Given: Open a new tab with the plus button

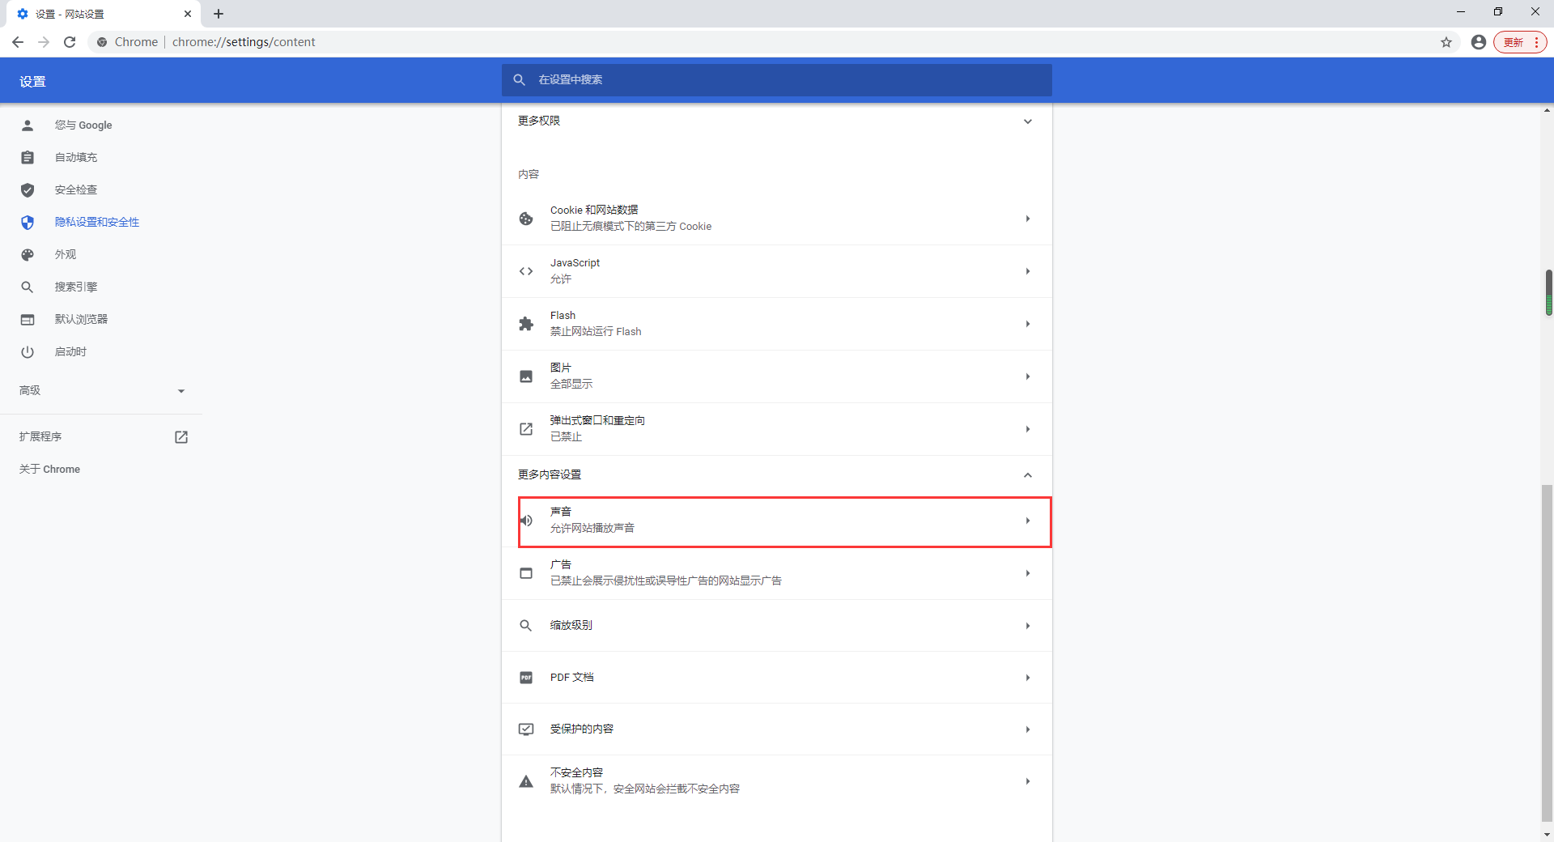Looking at the screenshot, I should [219, 14].
